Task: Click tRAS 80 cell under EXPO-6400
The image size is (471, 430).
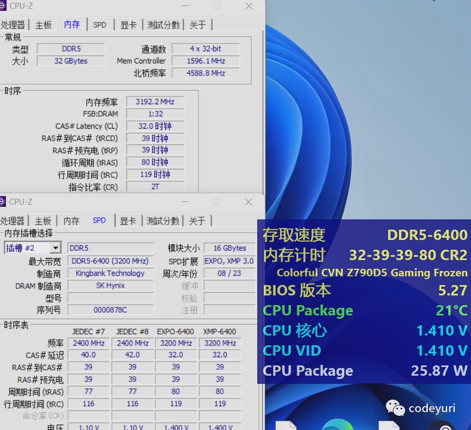Action: (x=176, y=391)
